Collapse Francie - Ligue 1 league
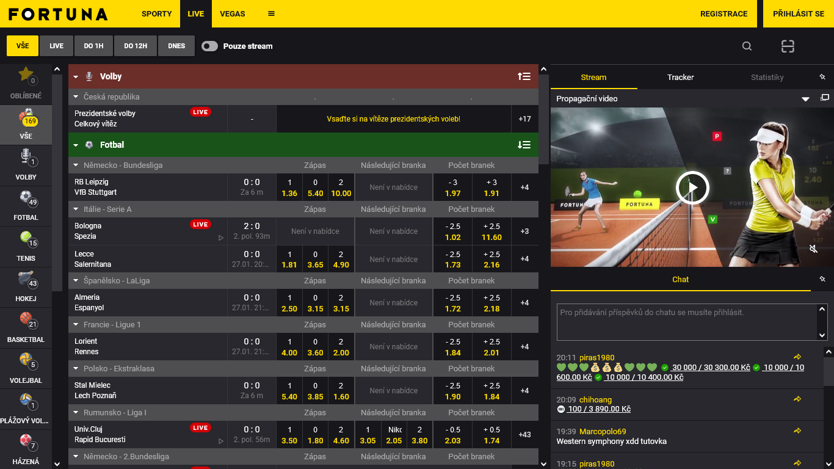Image resolution: width=834 pixels, height=469 pixels. (x=76, y=325)
